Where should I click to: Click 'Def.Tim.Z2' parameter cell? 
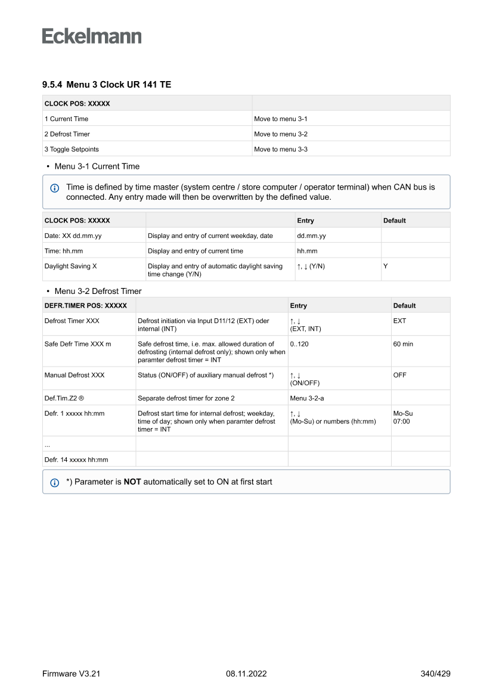point(68,398)
